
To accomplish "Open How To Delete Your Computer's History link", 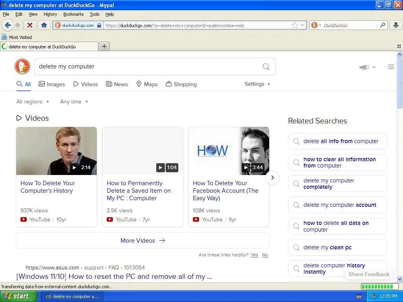I will click(48, 187).
